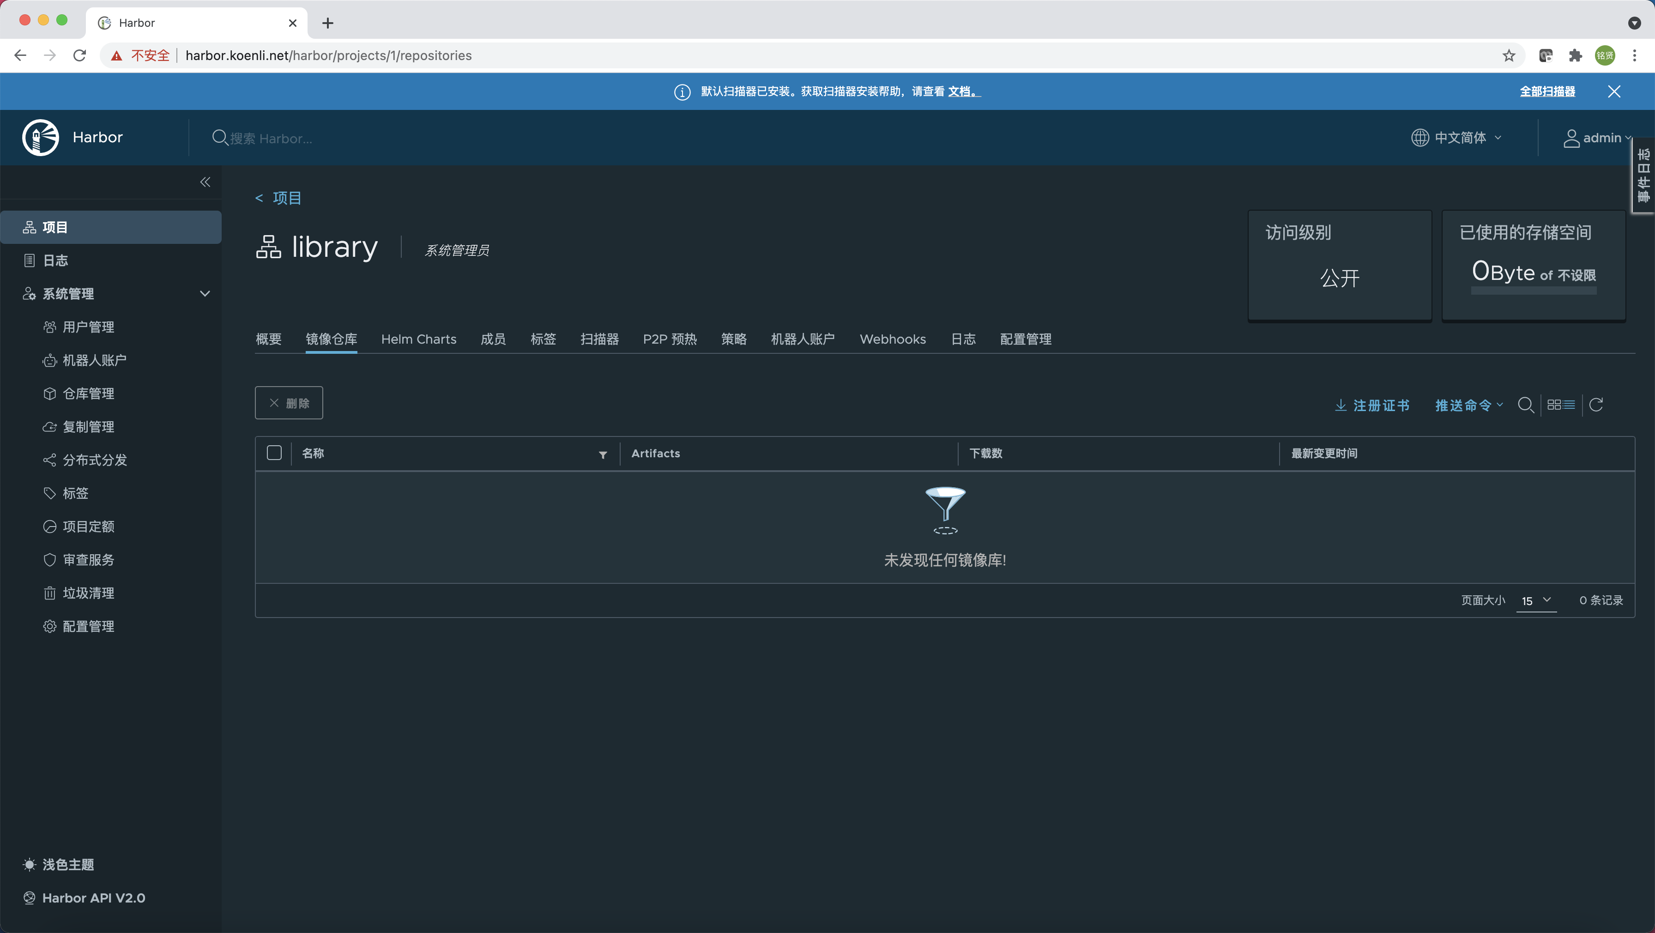The image size is (1655, 933).
Task: Refresh the repository list
Action: click(1596, 405)
